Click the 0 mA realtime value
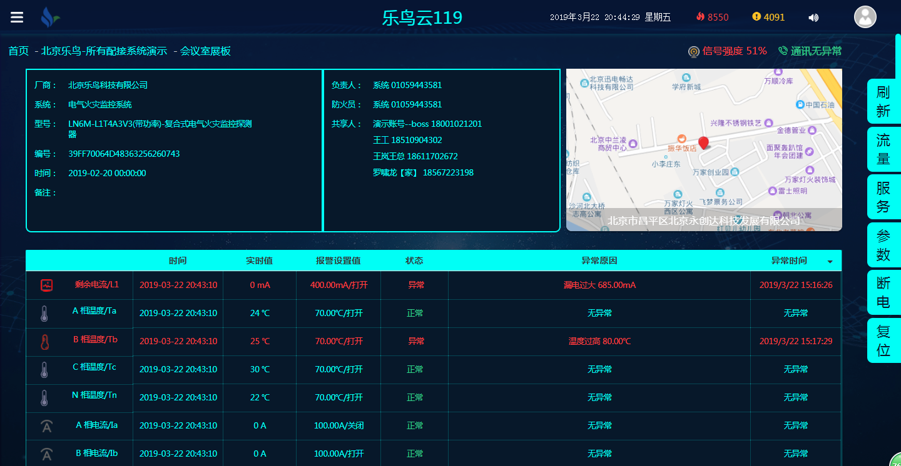The height and width of the screenshot is (466, 901). 260,285
